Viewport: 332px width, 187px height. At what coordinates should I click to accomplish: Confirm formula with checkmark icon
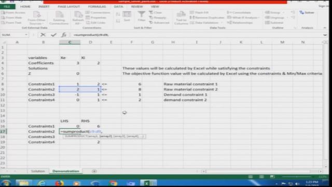(x=53, y=35)
